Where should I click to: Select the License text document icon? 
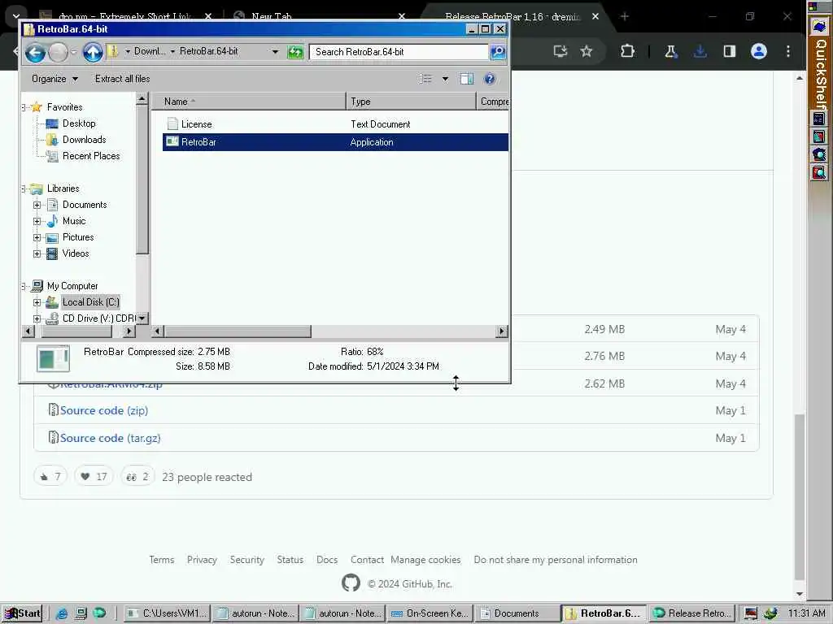tap(172, 124)
